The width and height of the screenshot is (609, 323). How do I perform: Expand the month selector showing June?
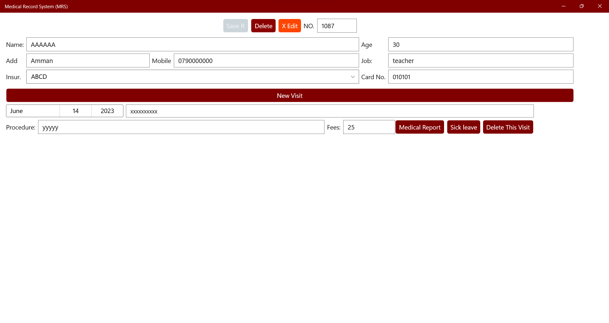point(33,111)
